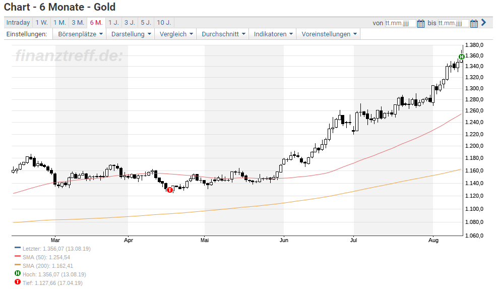Select the 3 M. time range tab
This screenshot has height=289, width=499.
pyautogui.click(x=78, y=23)
